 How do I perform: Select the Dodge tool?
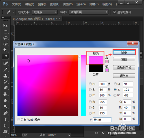tap(5, 106)
